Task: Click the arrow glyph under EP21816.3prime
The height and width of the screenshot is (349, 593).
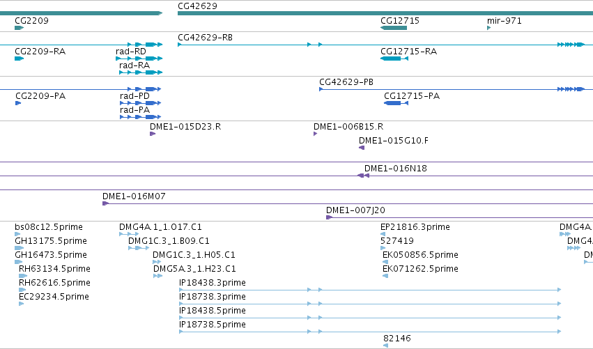Action: click(x=383, y=234)
